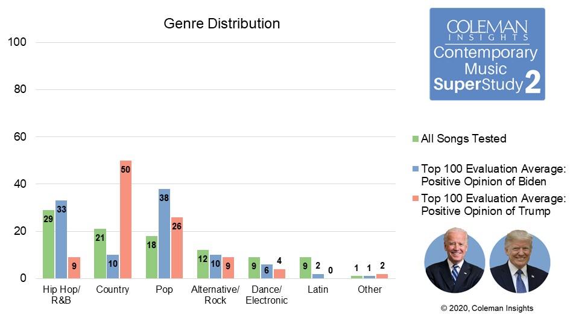Click the 2020 Coleman Insights copyright text
Image resolution: width=579 pixels, height=326 pixels.
tap(487, 308)
